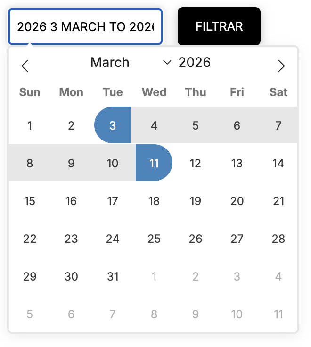Click Friday March 20
This screenshot has height=347, width=311.
pyautogui.click(x=237, y=201)
